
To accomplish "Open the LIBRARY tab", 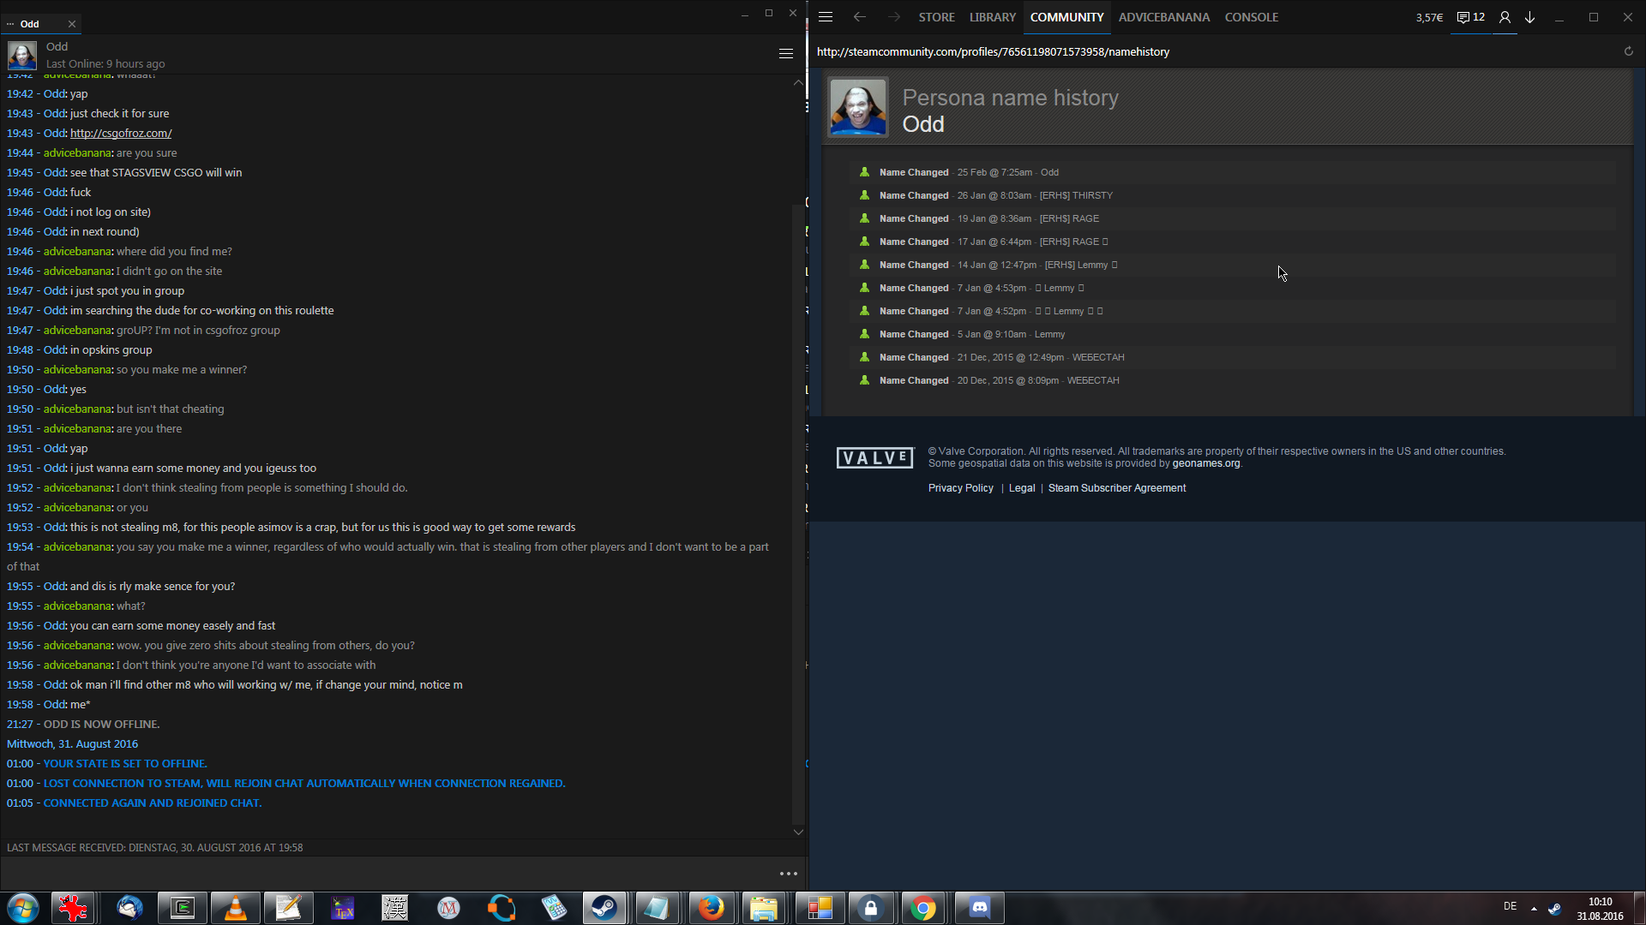I will (993, 17).
